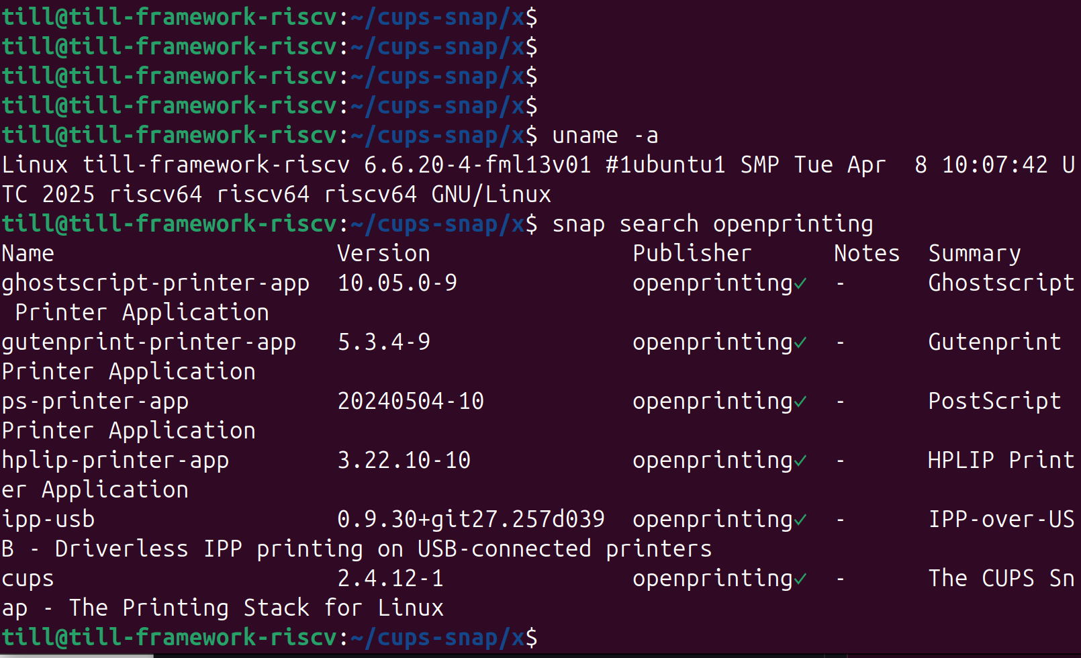Click version '3.22.10-10'

tap(404, 461)
